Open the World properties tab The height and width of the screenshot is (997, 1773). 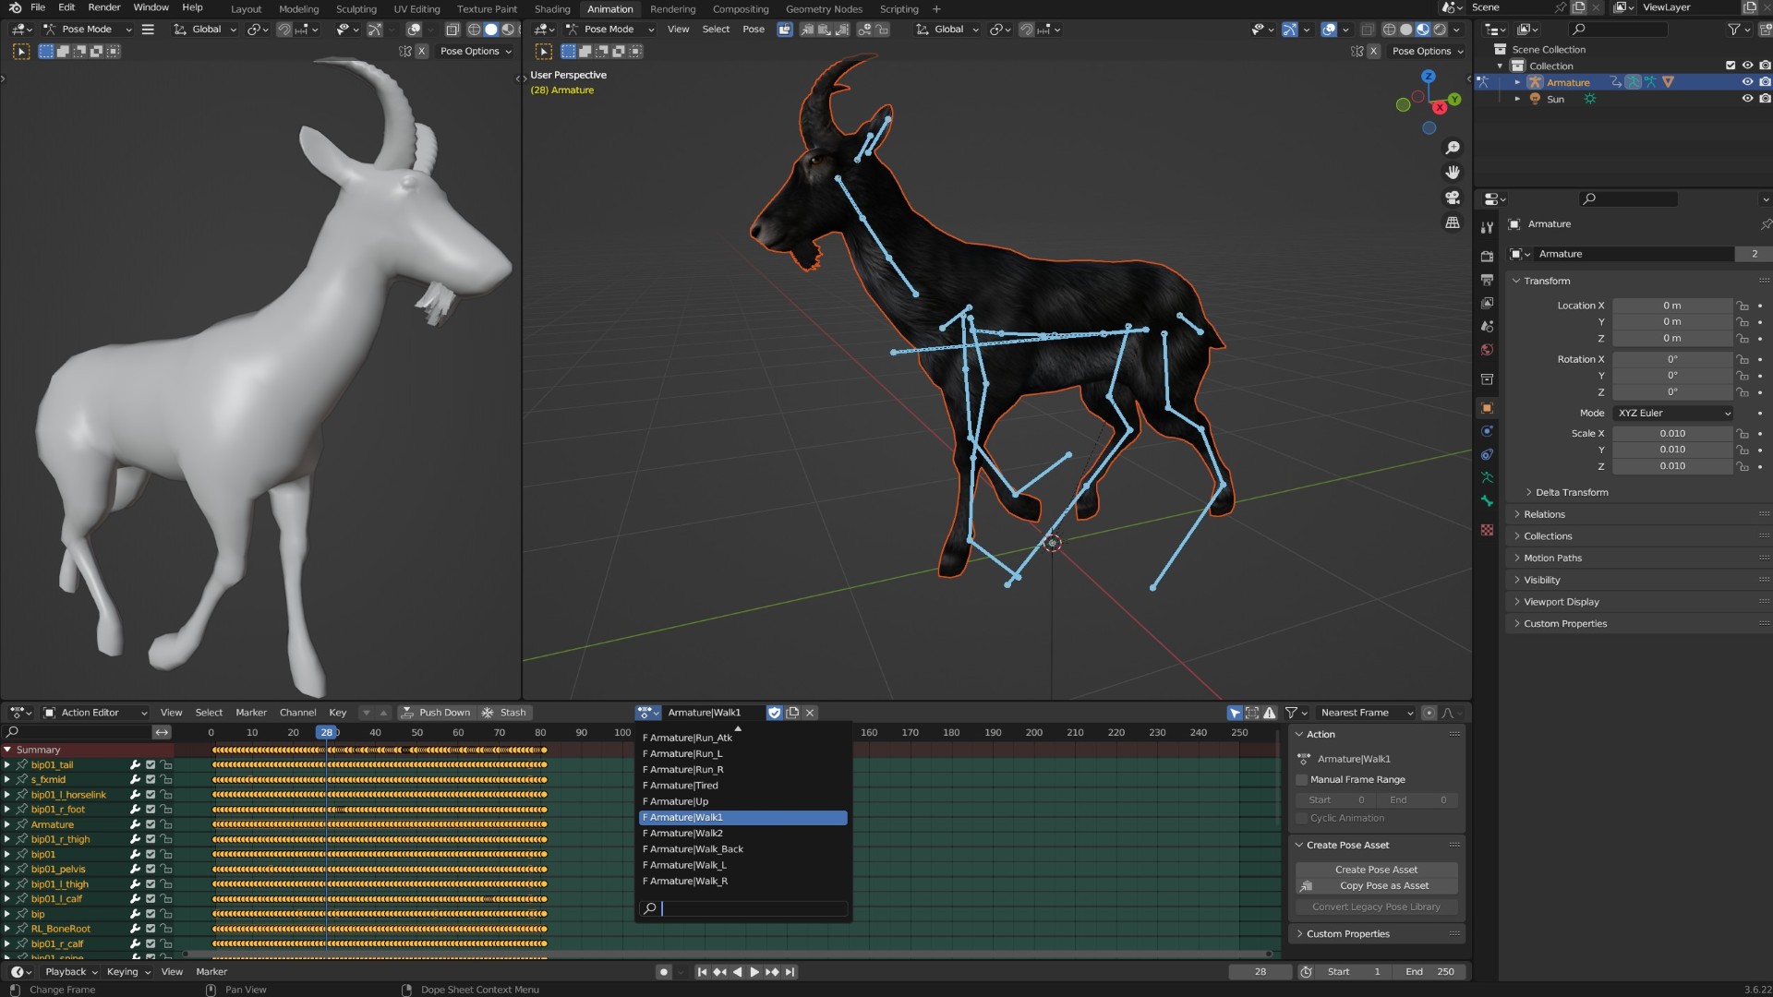(x=1487, y=350)
